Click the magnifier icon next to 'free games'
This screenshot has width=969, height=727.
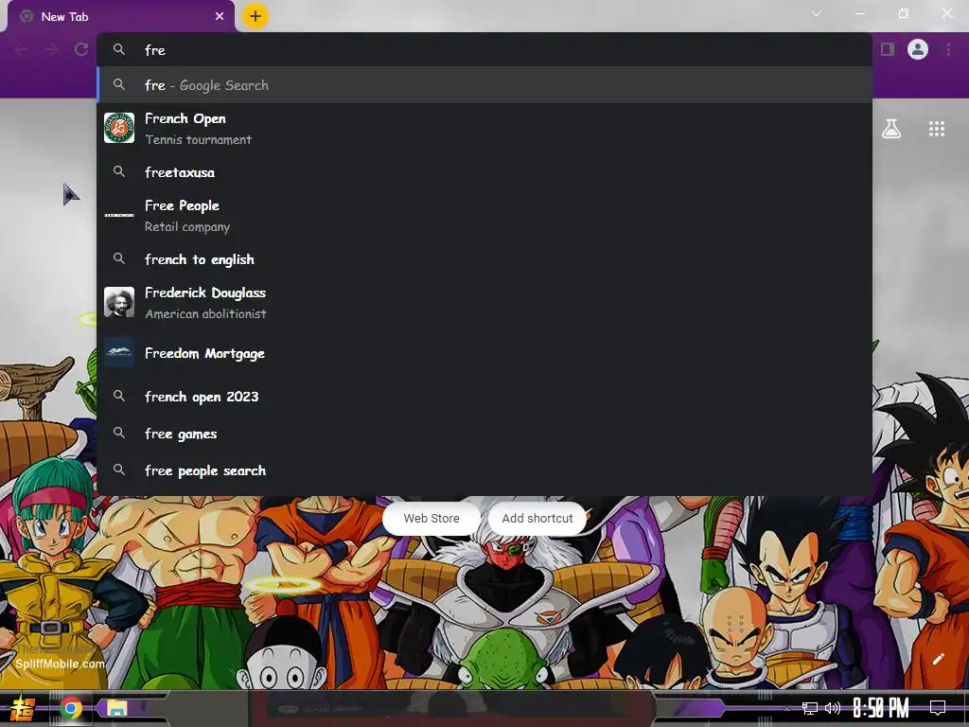(119, 434)
